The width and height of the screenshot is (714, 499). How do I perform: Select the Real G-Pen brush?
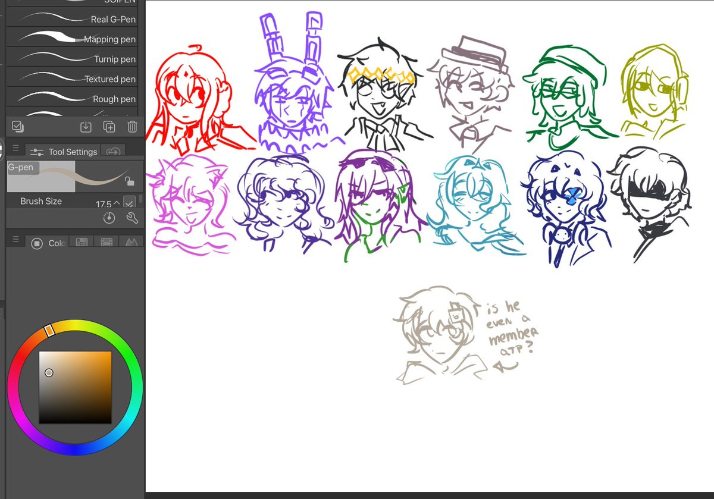[72, 19]
